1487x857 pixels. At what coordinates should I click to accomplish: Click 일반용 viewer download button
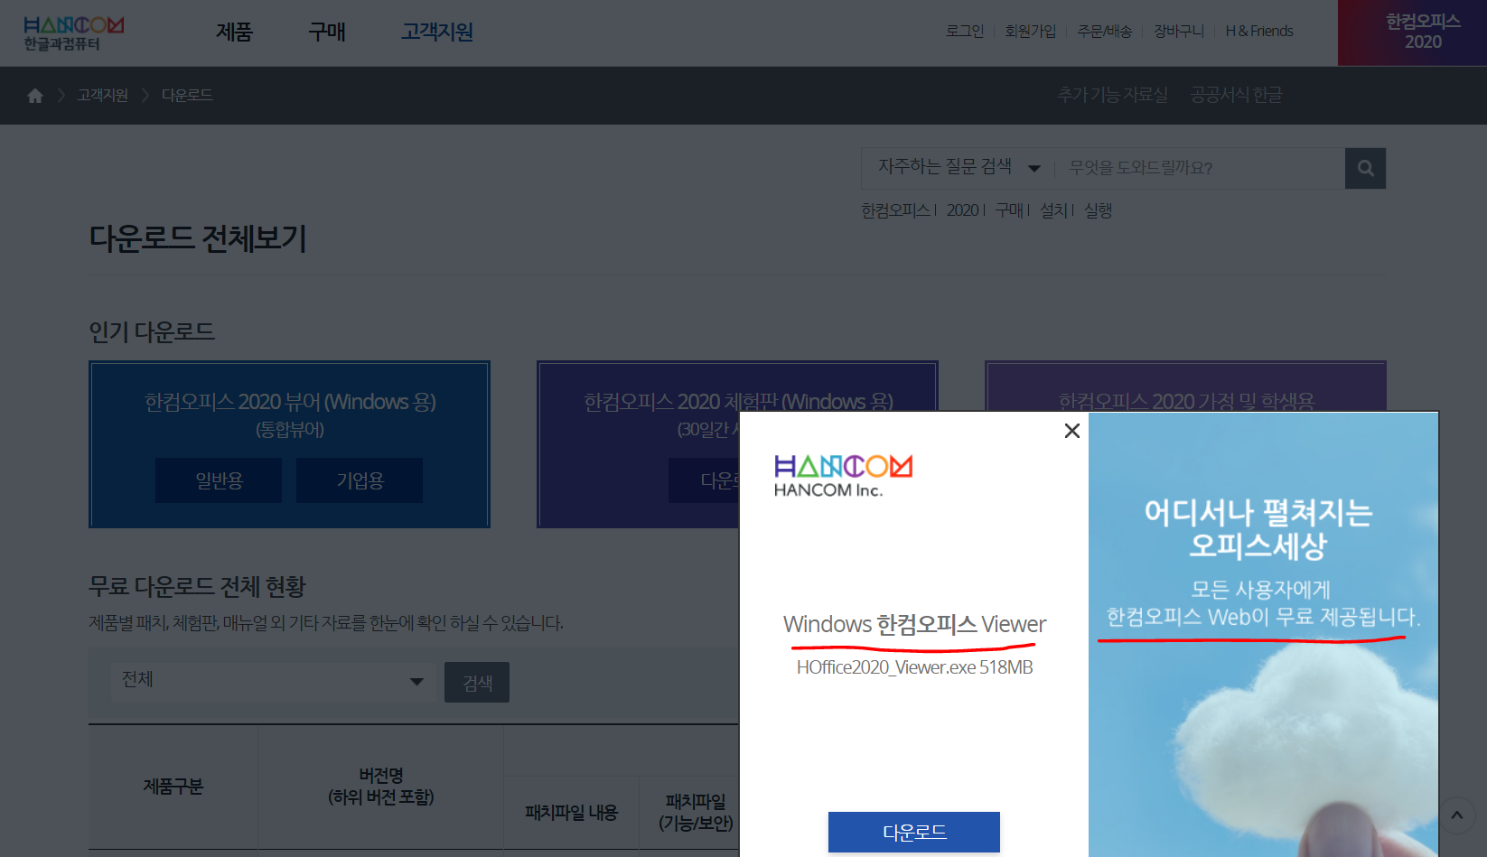pos(219,480)
